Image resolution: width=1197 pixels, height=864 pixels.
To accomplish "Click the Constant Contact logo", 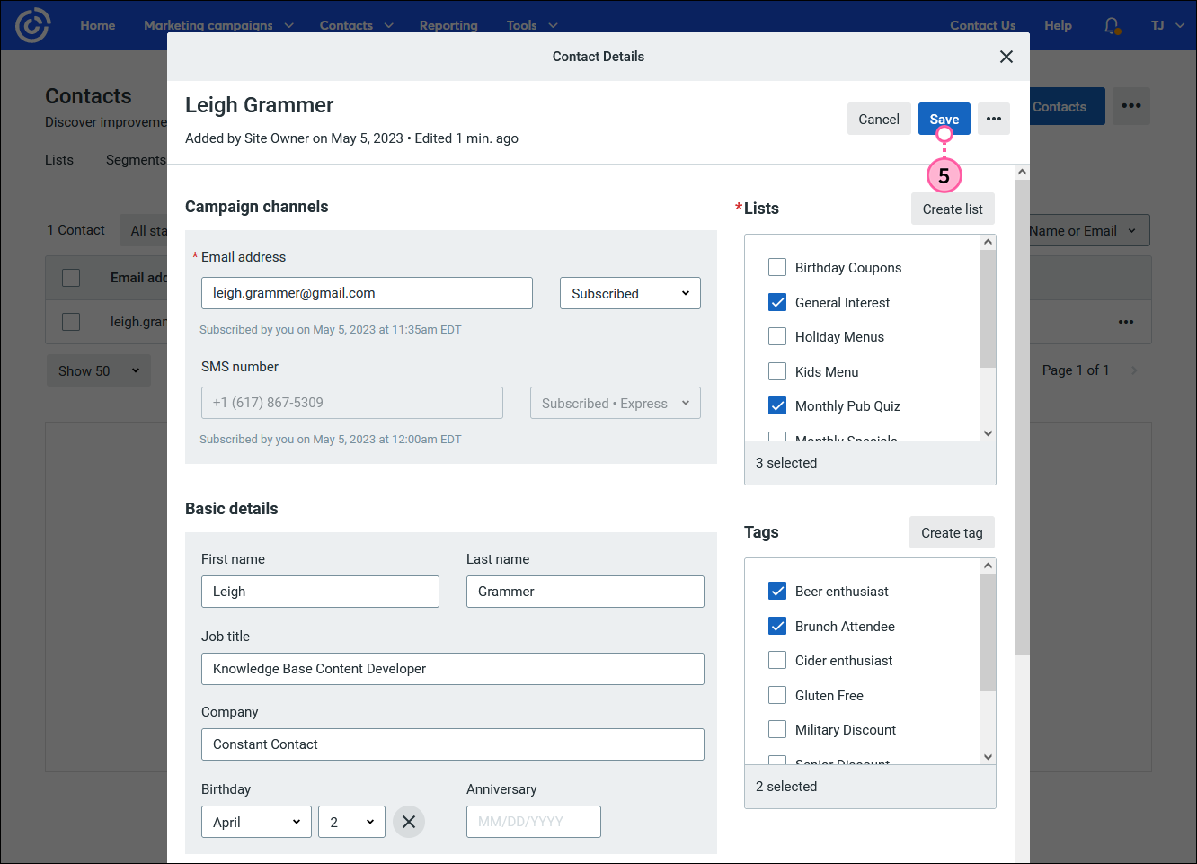I will point(32,24).
